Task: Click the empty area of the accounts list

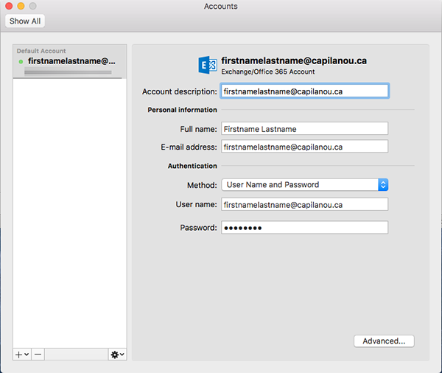Action: tap(70, 214)
